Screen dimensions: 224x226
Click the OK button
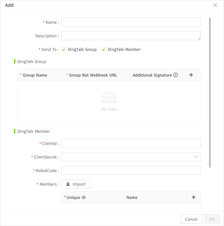[x=212, y=219]
